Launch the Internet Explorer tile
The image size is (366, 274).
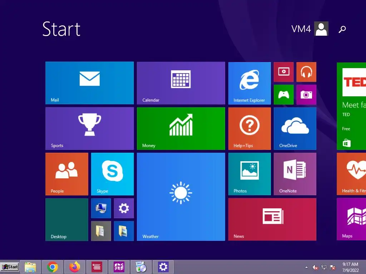pyautogui.click(x=249, y=83)
